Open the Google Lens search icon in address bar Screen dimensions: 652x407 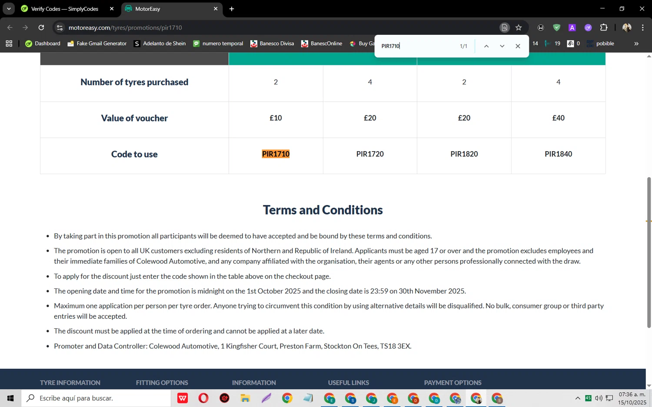click(504, 27)
